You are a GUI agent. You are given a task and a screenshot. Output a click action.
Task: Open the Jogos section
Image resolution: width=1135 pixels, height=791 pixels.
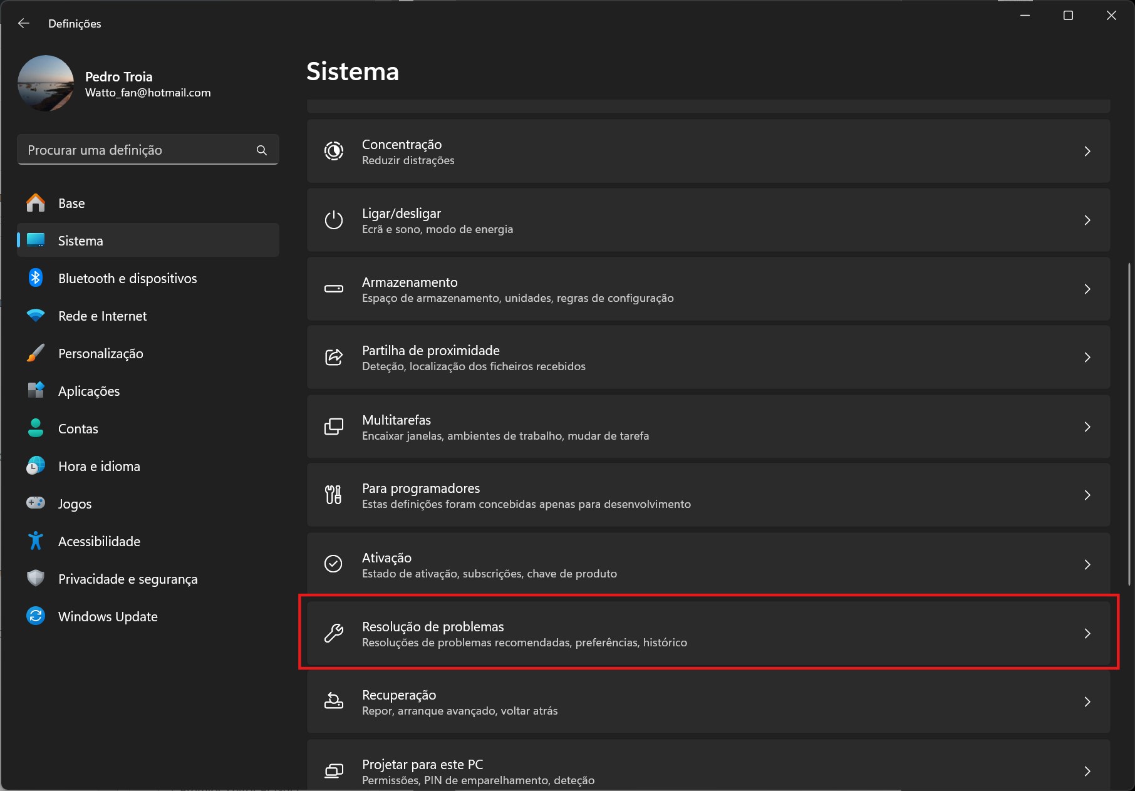[148, 504]
